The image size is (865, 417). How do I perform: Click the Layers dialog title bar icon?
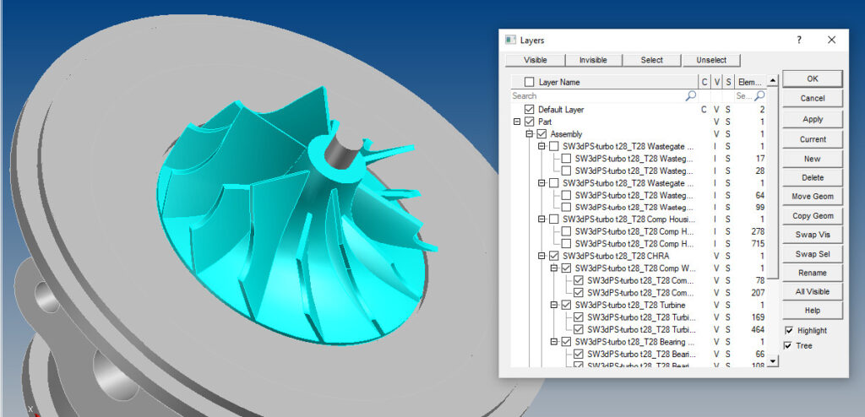pyautogui.click(x=509, y=40)
